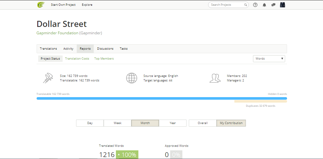323x159 pixels.
Task: Click the search magnifier icon
Action: (246, 5)
